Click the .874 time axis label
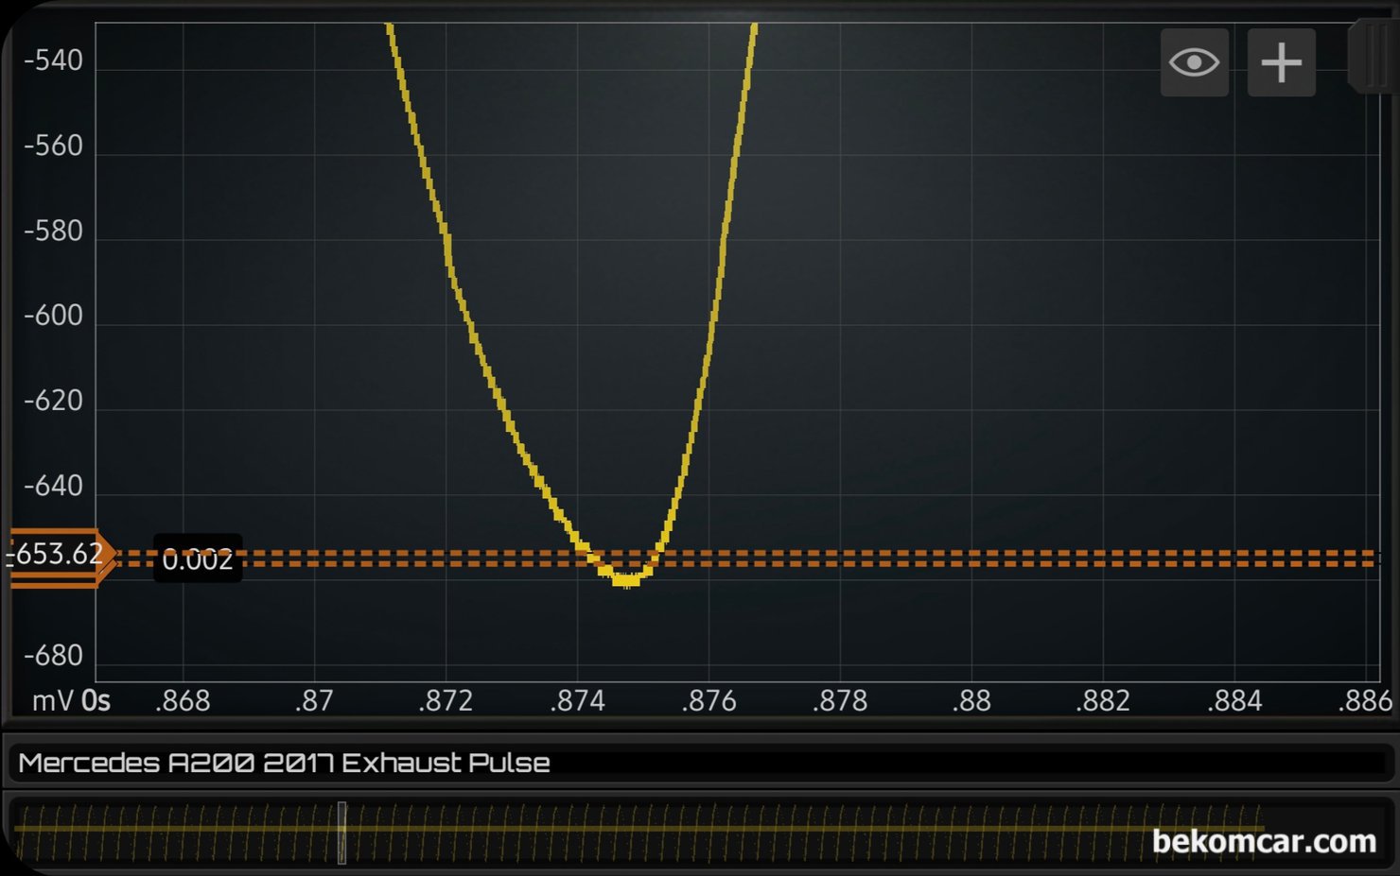 (577, 701)
